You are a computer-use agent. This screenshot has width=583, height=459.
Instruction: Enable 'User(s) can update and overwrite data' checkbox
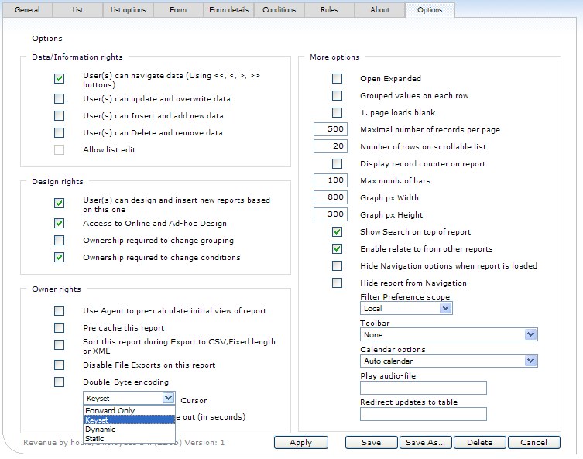(60, 99)
